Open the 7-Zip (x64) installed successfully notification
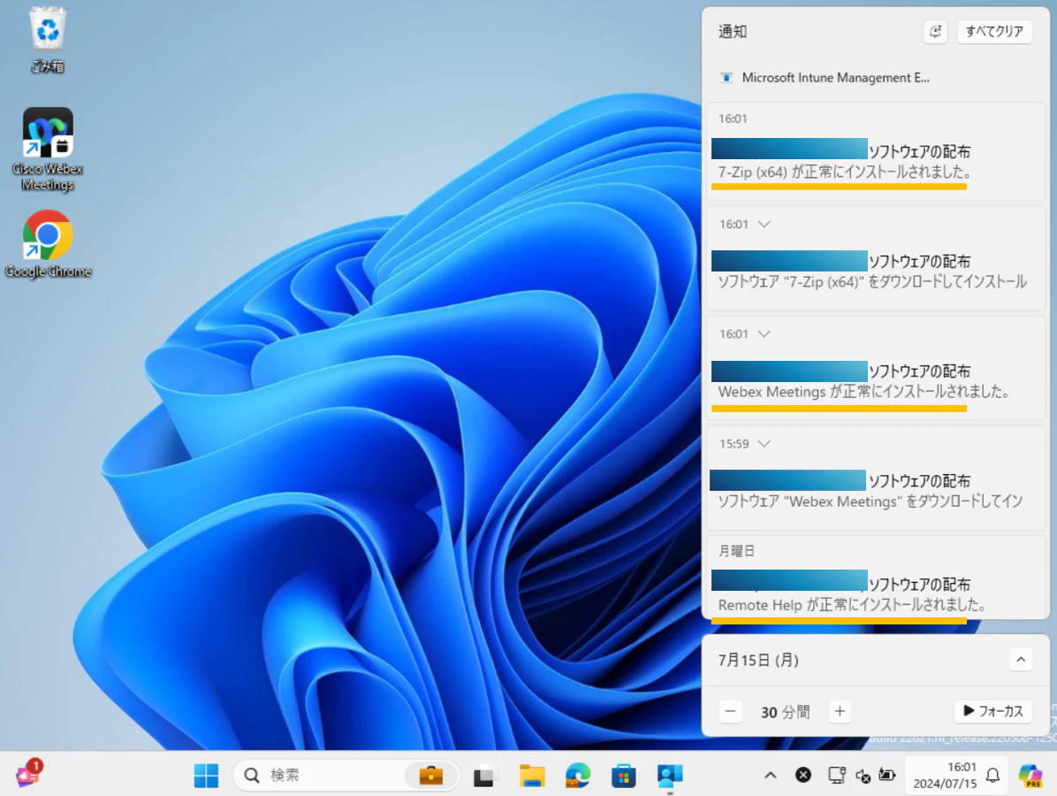Image resolution: width=1057 pixels, height=796 pixels. pyautogui.click(x=875, y=152)
